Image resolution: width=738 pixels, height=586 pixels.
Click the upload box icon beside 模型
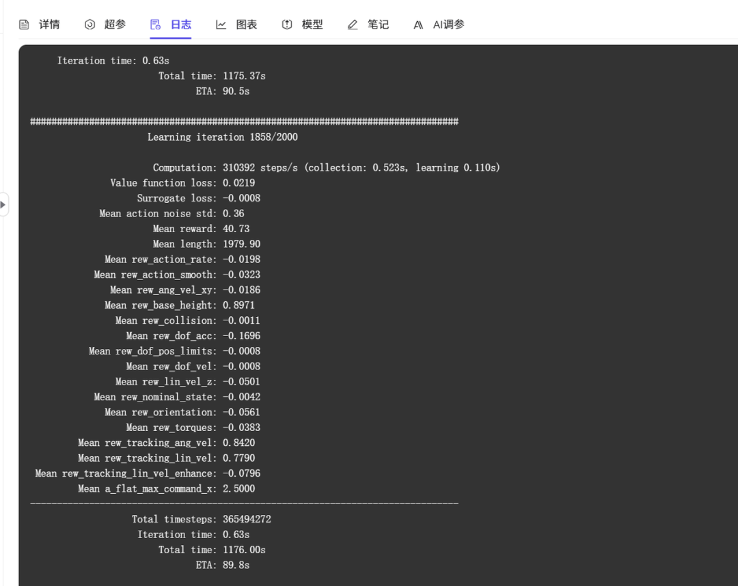pos(286,25)
